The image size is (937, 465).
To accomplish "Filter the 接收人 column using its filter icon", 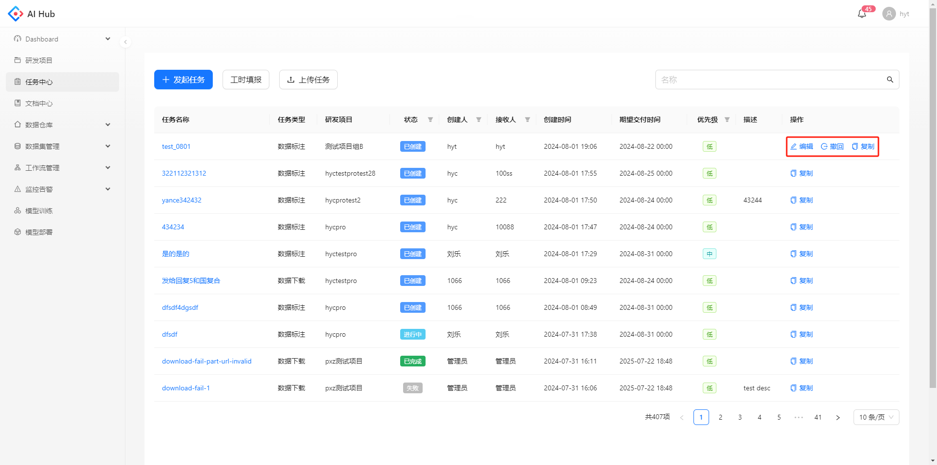I will (528, 120).
